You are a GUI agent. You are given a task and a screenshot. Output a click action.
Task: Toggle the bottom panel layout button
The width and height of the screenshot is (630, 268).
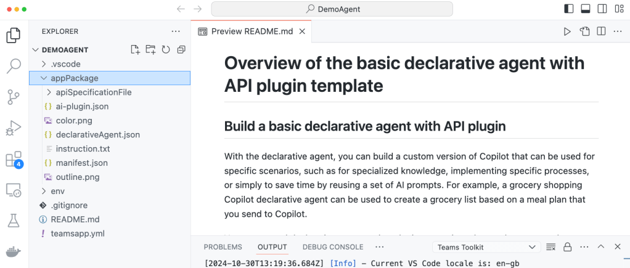coord(586,9)
